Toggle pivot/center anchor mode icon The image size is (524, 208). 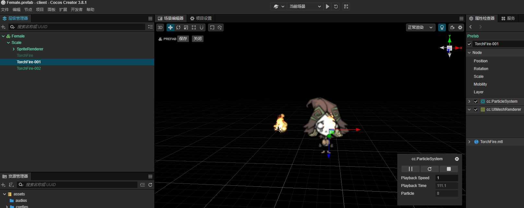212,27
